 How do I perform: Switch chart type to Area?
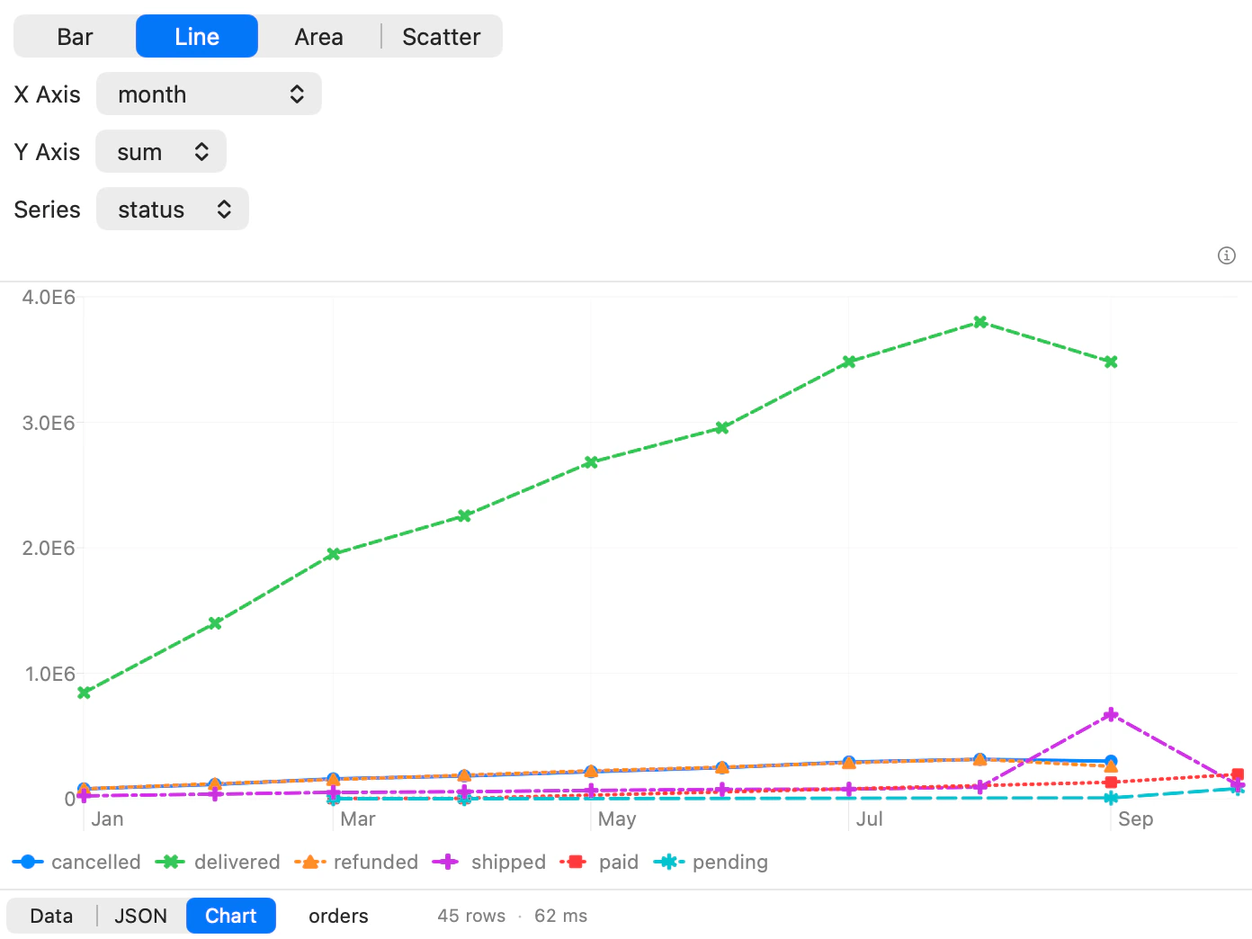pos(319,37)
